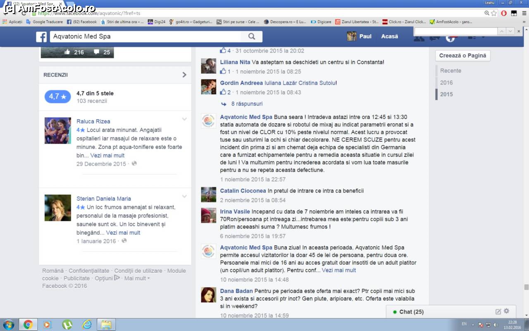The height and width of the screenshot is (331, 529).
Task: Expand the 8 răspunsuri replies
Action: [247, 104]
